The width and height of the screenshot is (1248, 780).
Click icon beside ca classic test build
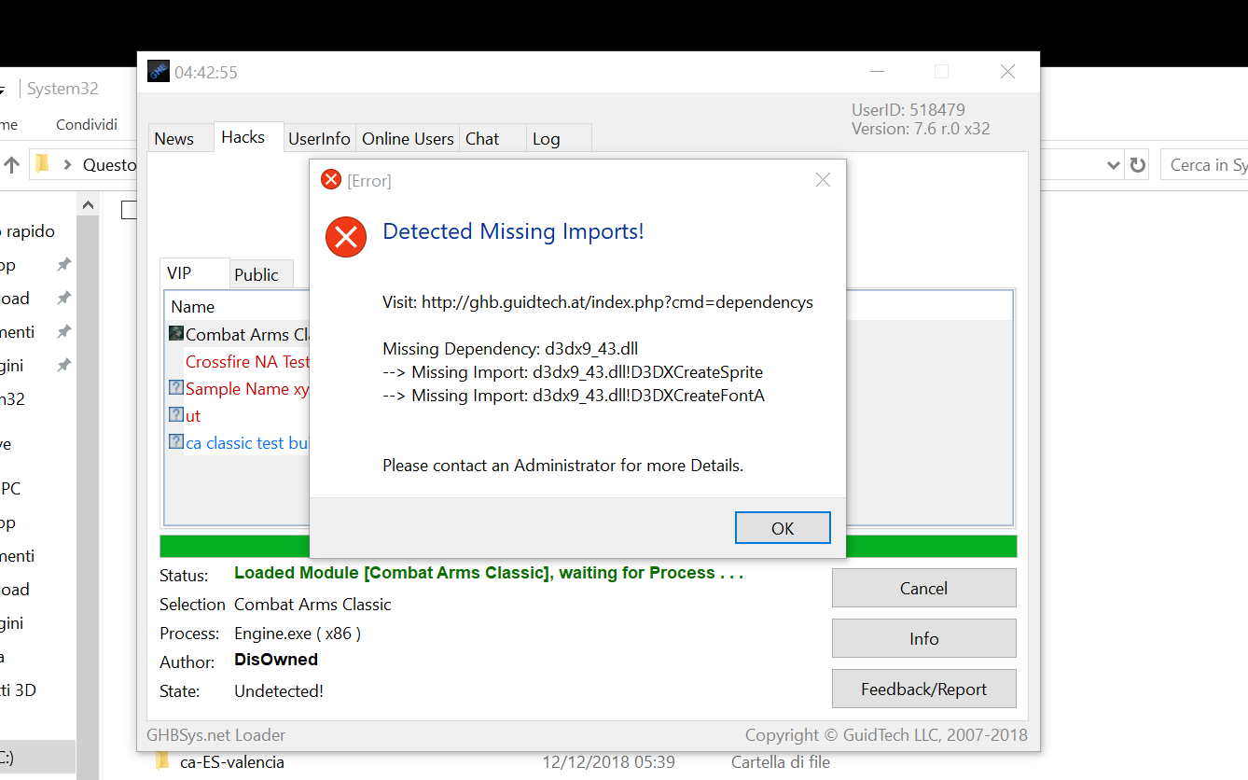[176, 441]
